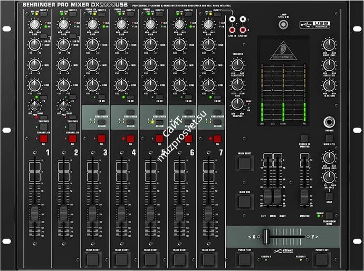Click the white Line In L jack
The image size is (364, 271).
point(232,19)
